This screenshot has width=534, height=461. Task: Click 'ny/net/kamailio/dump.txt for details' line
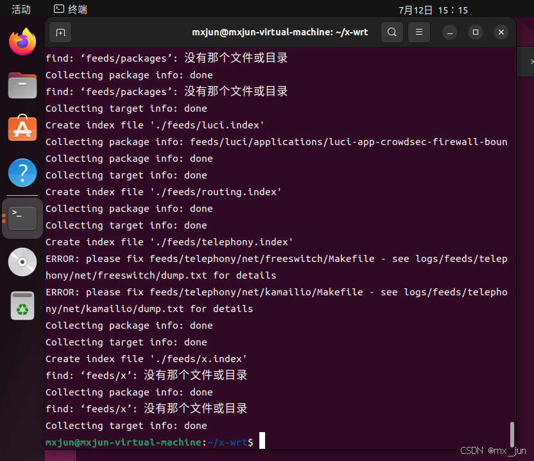click(149, 309)
